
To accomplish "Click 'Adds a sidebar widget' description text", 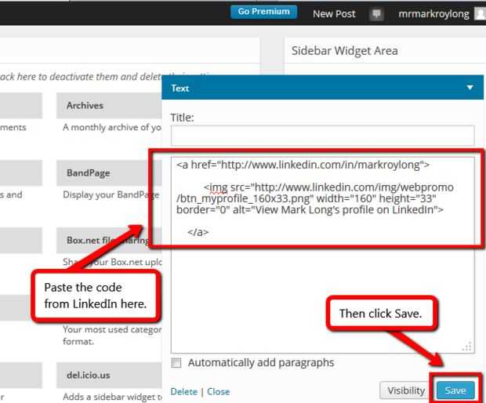I will click(x=112, y=397).
